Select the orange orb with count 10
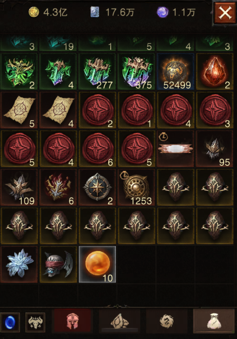The image size is (237, 339). tap(97, 264)
